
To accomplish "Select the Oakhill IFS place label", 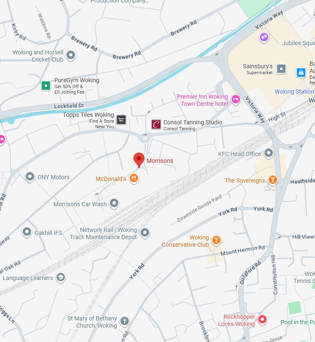I will pos(48,233).
